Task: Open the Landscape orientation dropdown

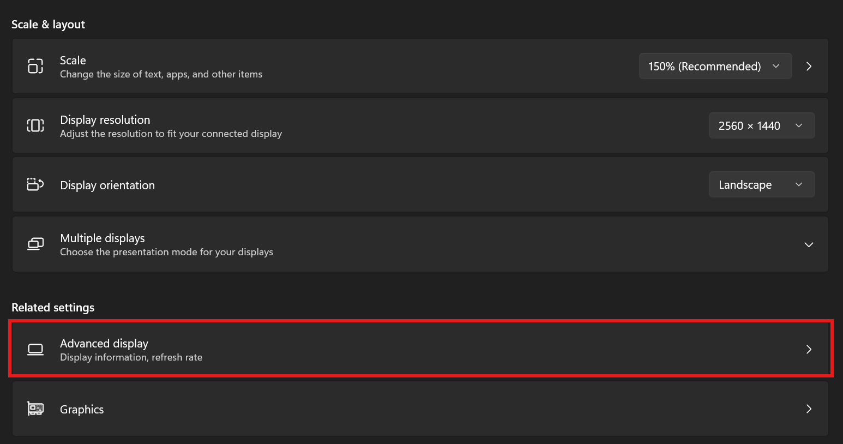Action: [x=761, y=184]
